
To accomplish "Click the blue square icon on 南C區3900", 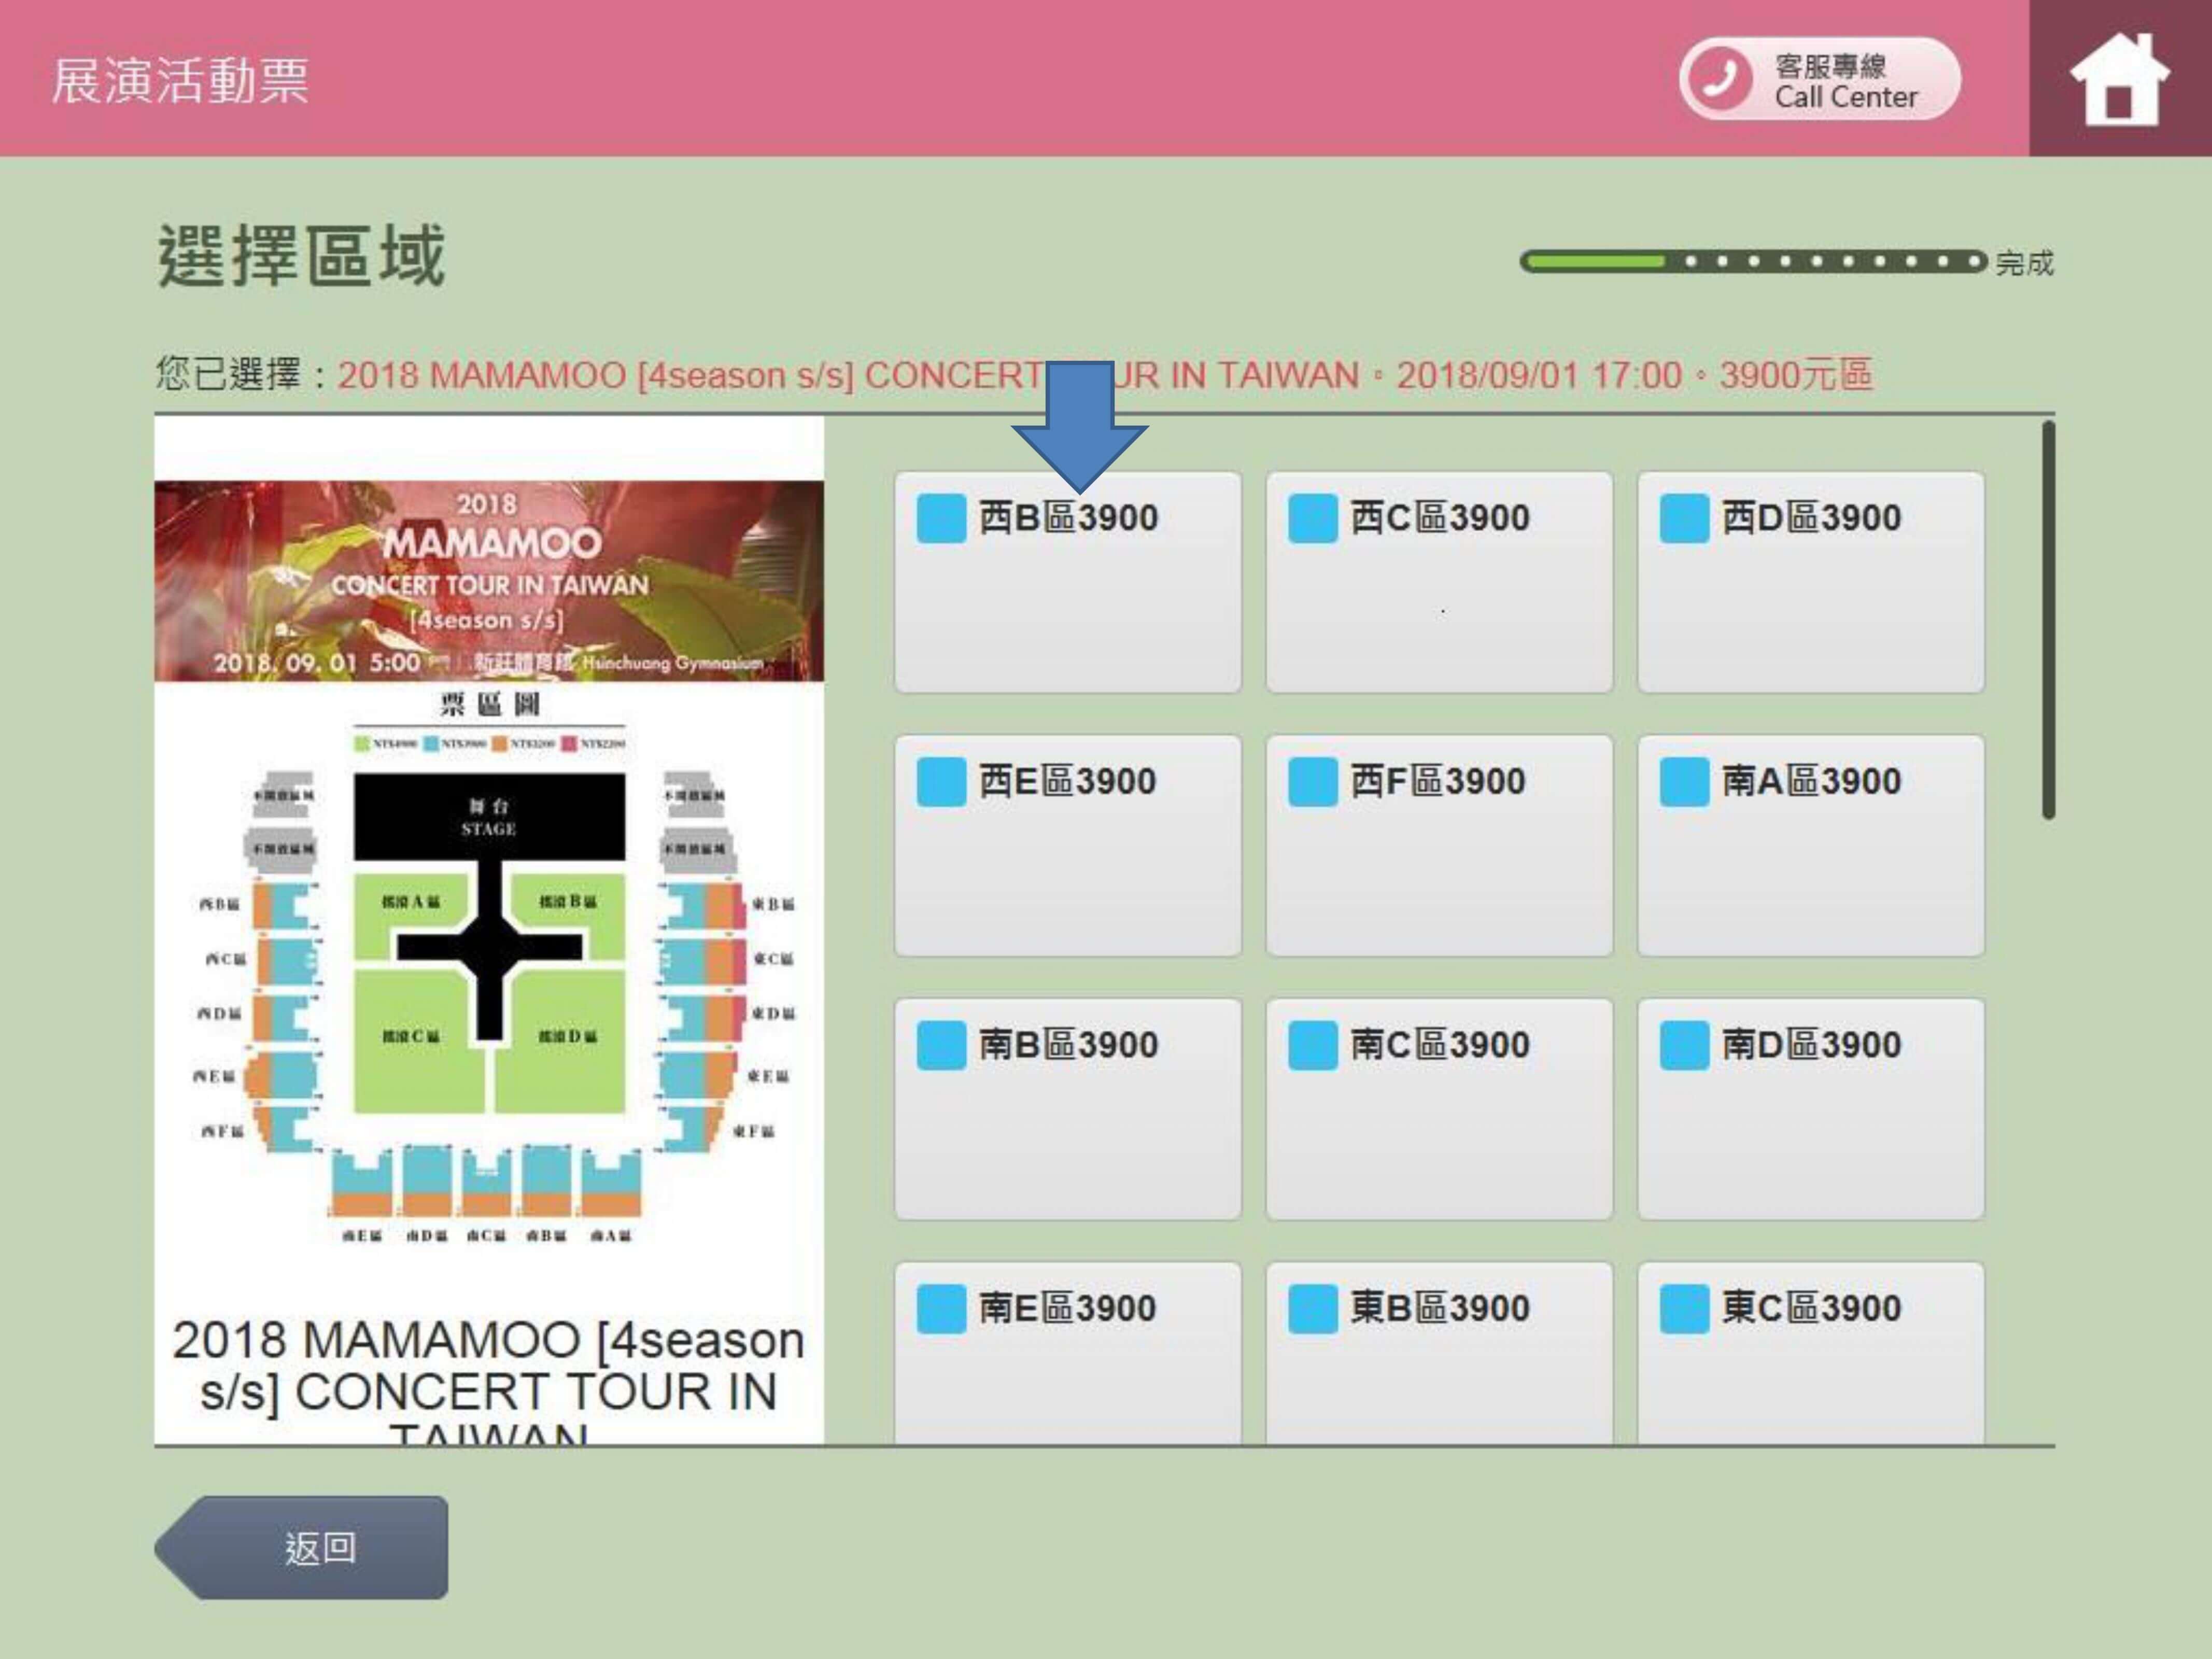I will click(x=1312, y=1045).
